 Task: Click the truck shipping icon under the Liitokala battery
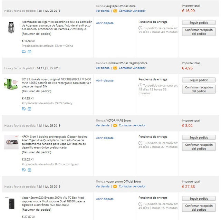click(24, 109)
